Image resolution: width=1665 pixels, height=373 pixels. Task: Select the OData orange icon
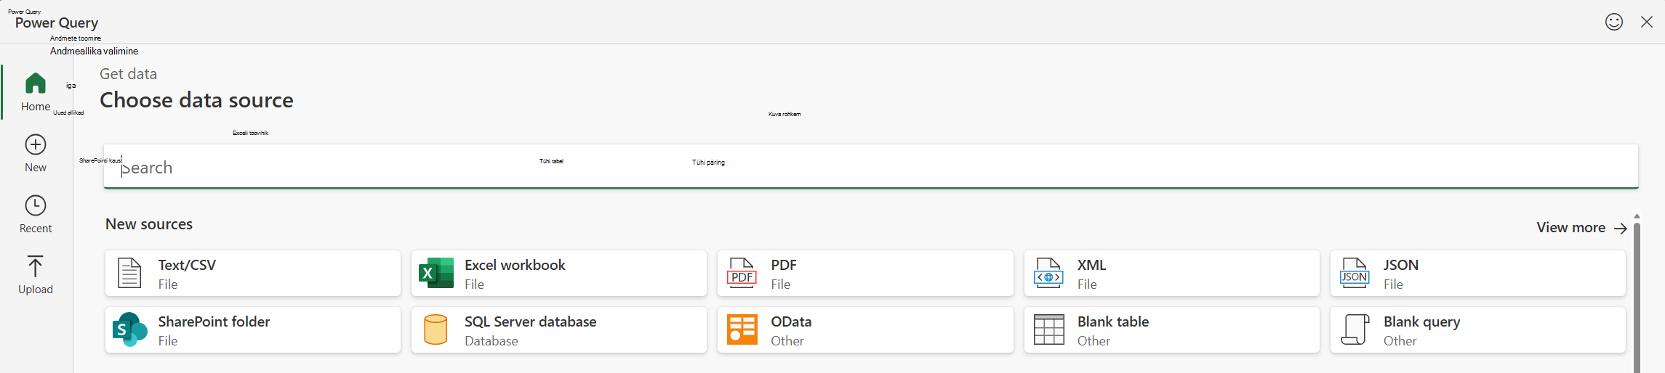tap(742, 329)
